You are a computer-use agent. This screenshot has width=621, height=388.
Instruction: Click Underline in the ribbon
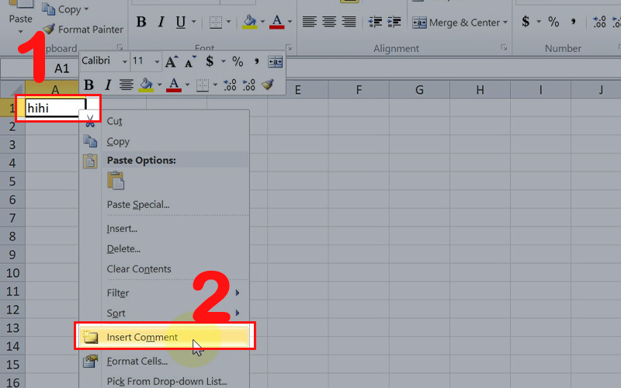tap(181, 23)
